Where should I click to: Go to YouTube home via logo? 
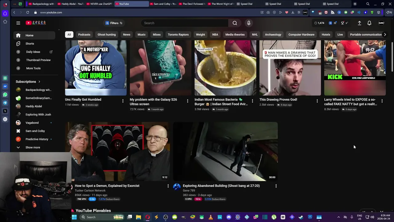pos(36,23)
